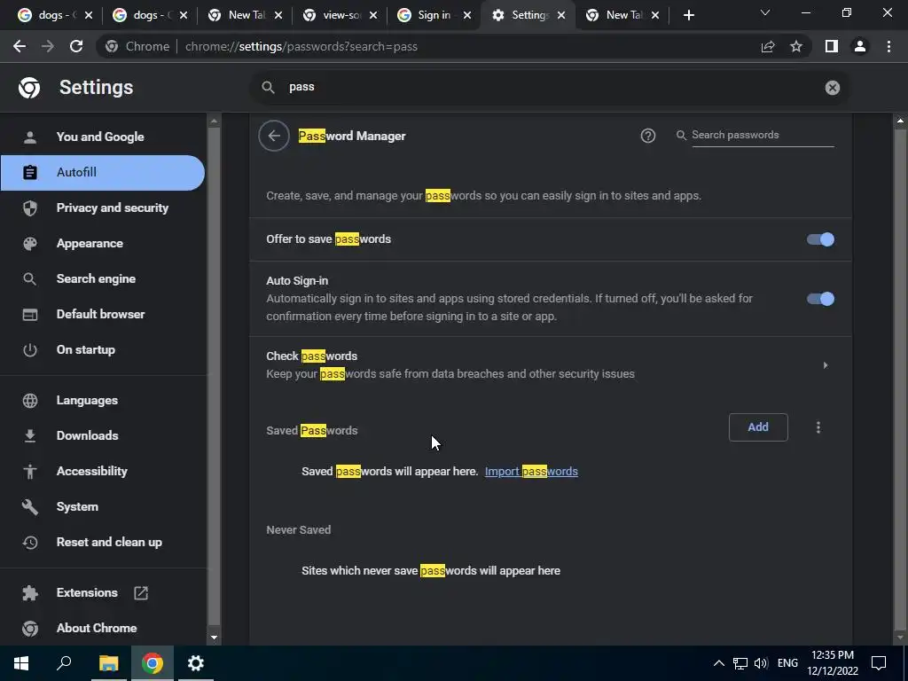Open Search engine settings section
Screen dimensions: 908x681
coord(103,278)
